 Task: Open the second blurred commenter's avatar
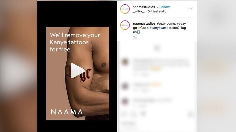(125, 86)
